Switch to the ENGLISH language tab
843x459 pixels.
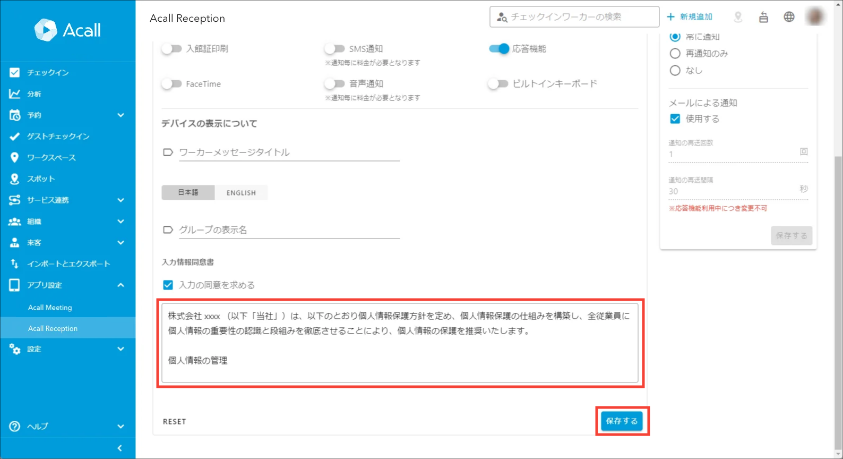point(241,193)
